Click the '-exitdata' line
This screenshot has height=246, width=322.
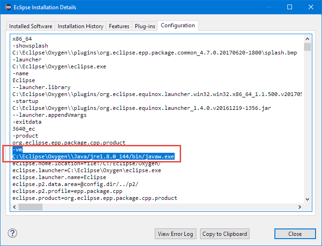pos(27,122)
